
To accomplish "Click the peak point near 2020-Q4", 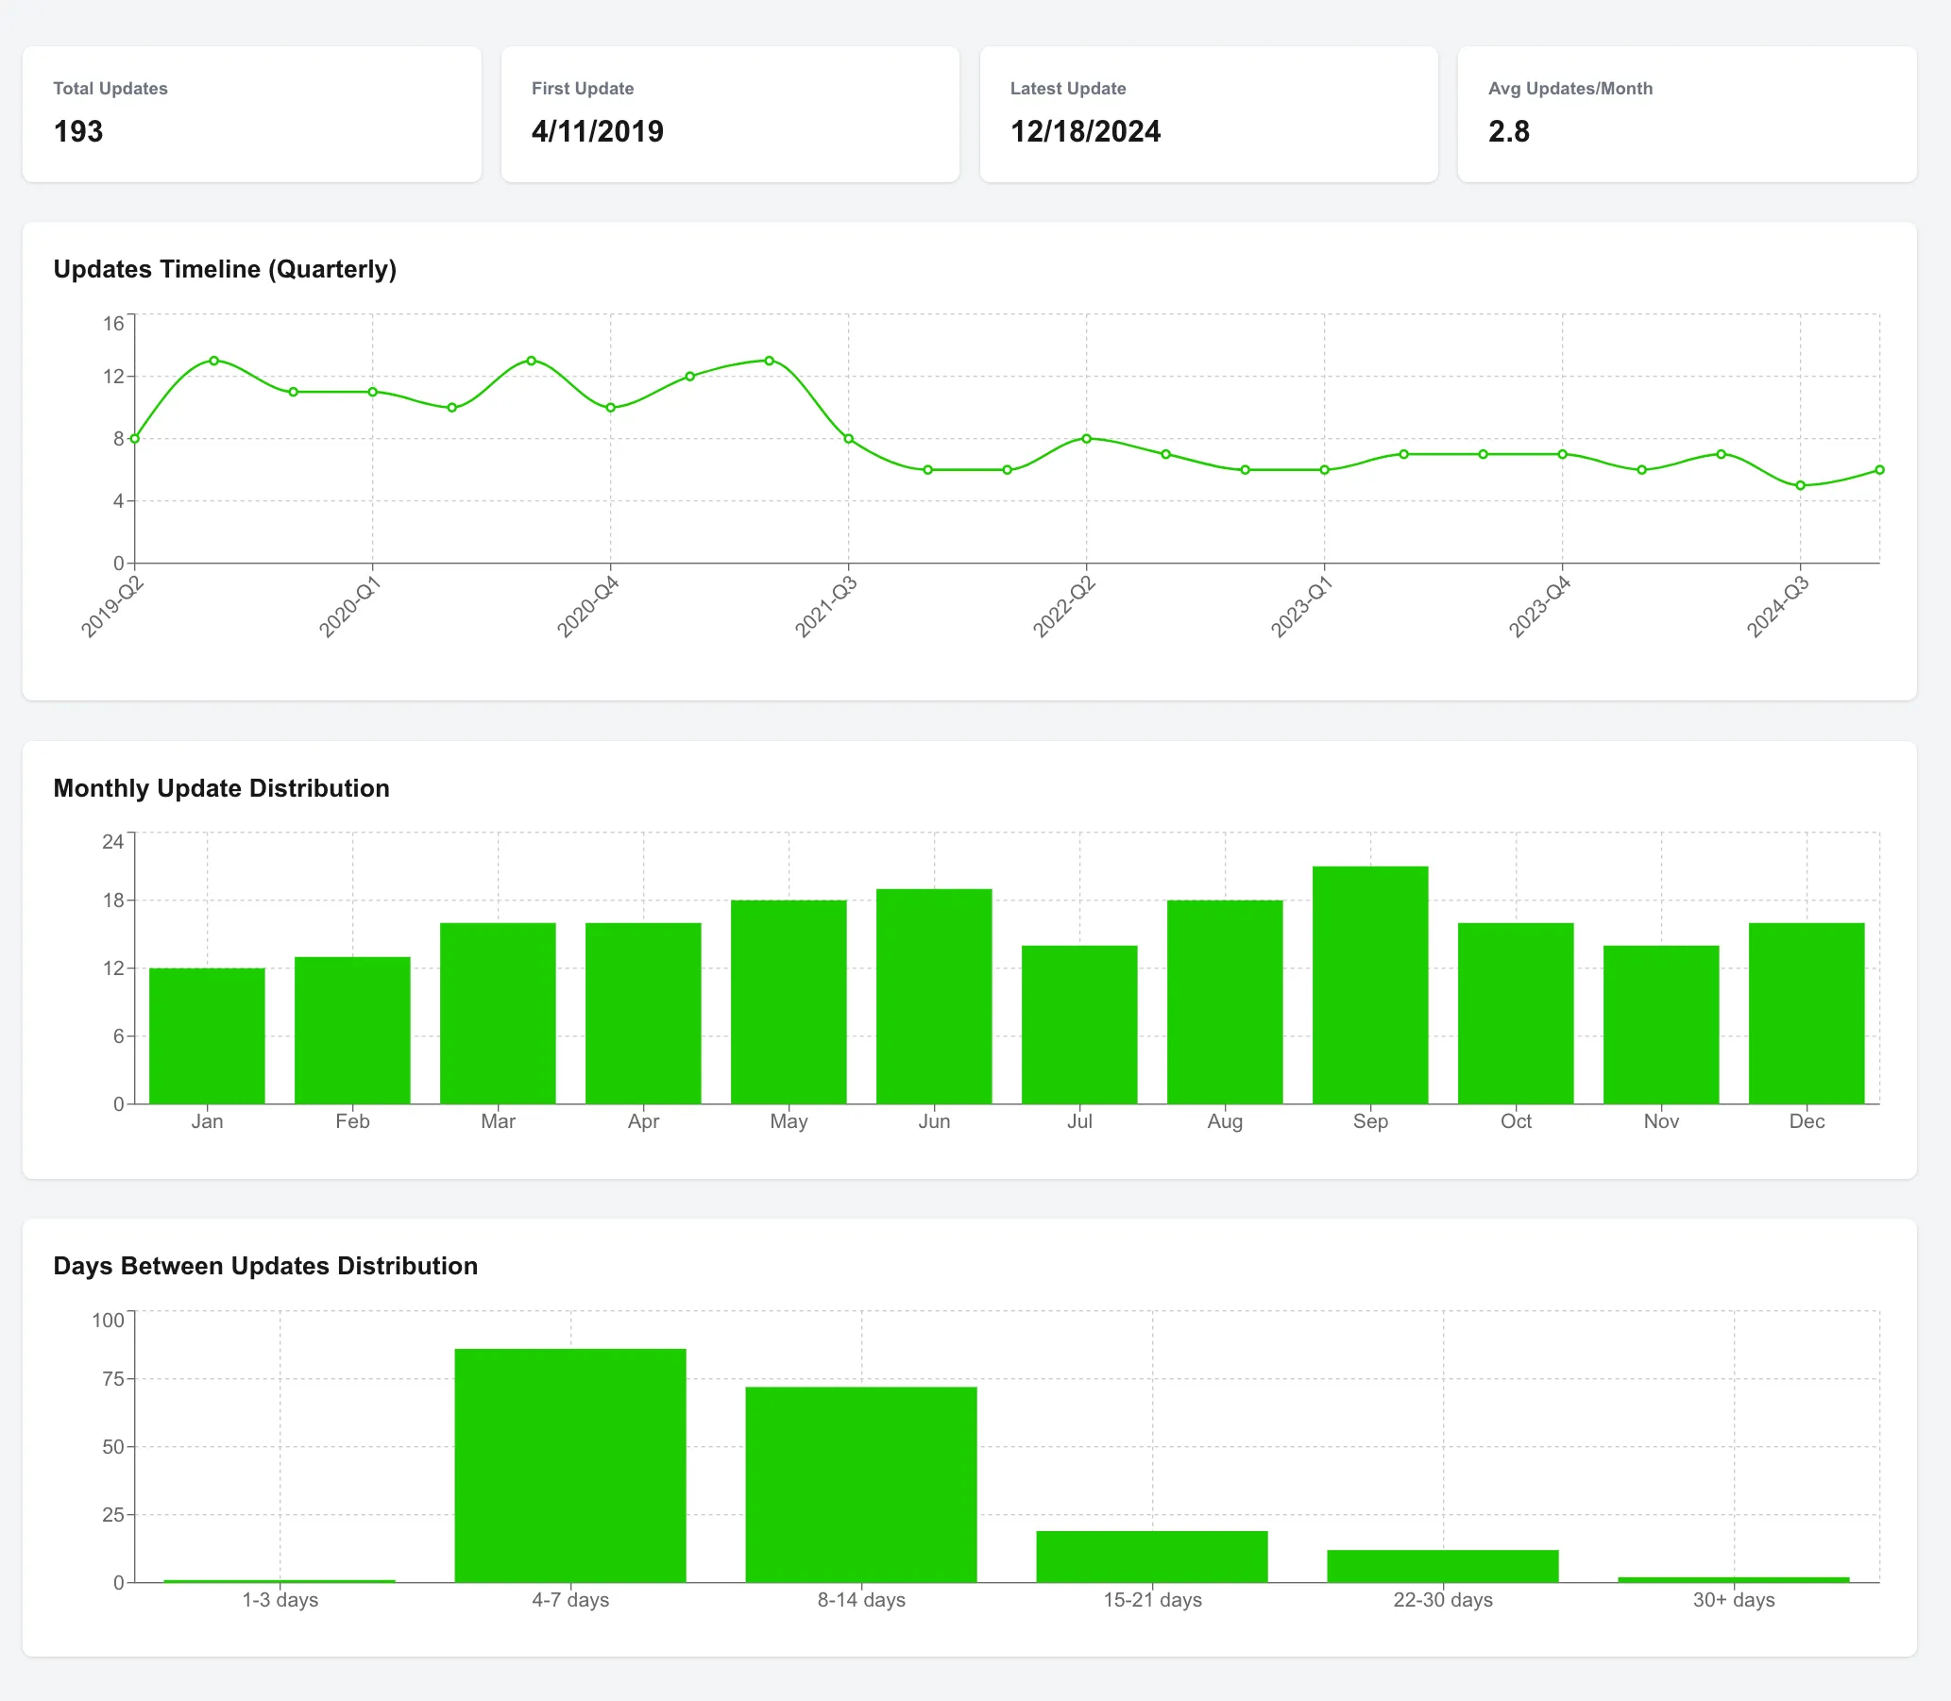I will [x=531, y=360].
